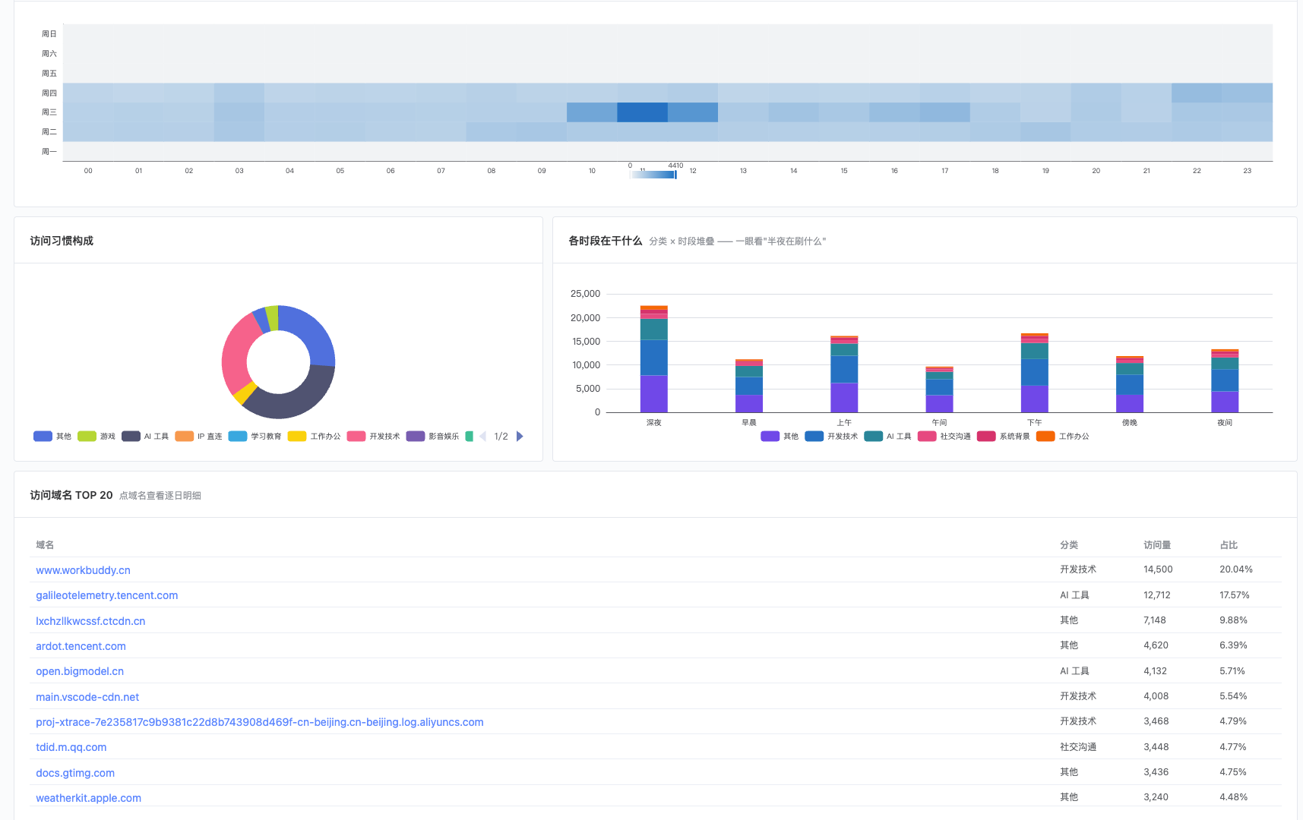
Task: Open galileotelemetry.tencent.com daily details
Action: pyautogui.click(x=107, y=595)
